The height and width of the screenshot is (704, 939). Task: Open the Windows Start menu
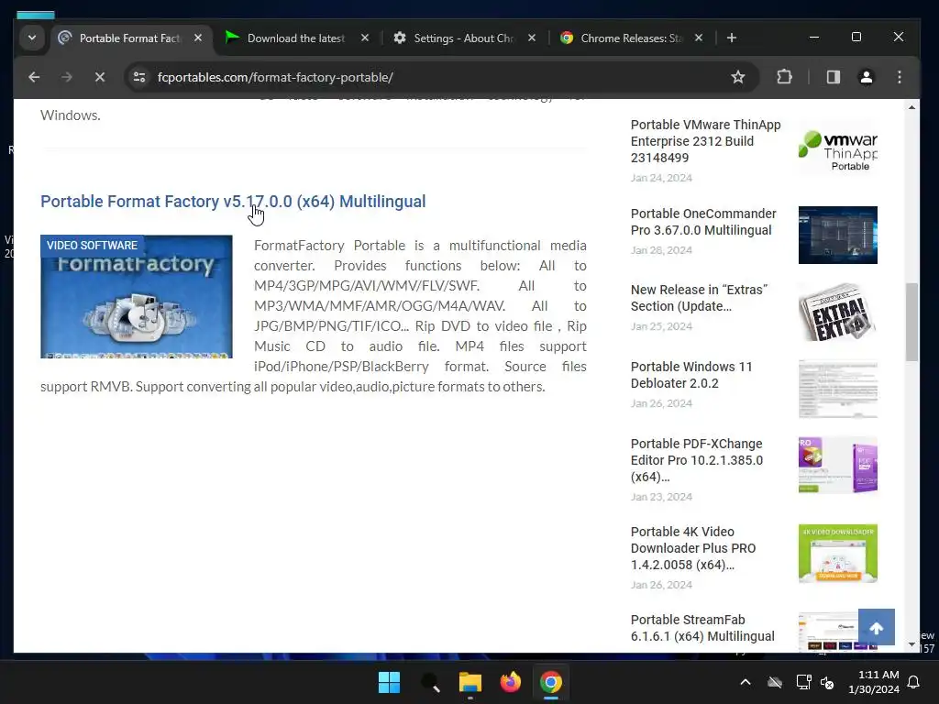pyautogui.click(x=389, y=682)
